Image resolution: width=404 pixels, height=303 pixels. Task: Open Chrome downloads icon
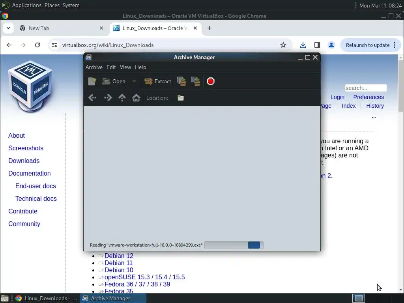pyautogui.click(x=303, y=45)
